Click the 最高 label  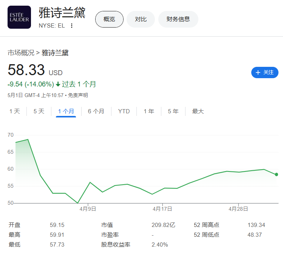pyautogui.click(x=14, y=234)
